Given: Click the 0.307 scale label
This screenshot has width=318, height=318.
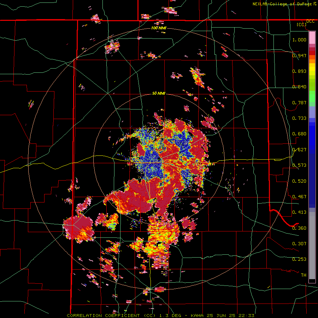Looking at the screenshot, I should coord(299,243).
